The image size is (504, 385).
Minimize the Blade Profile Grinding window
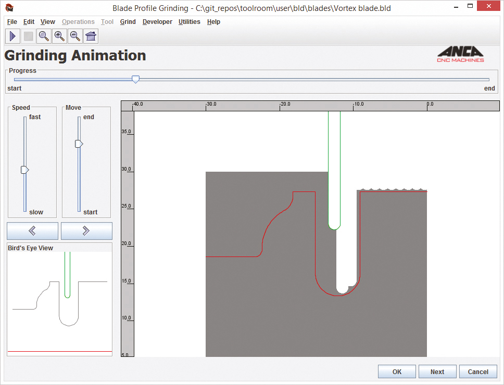point(456,6)
